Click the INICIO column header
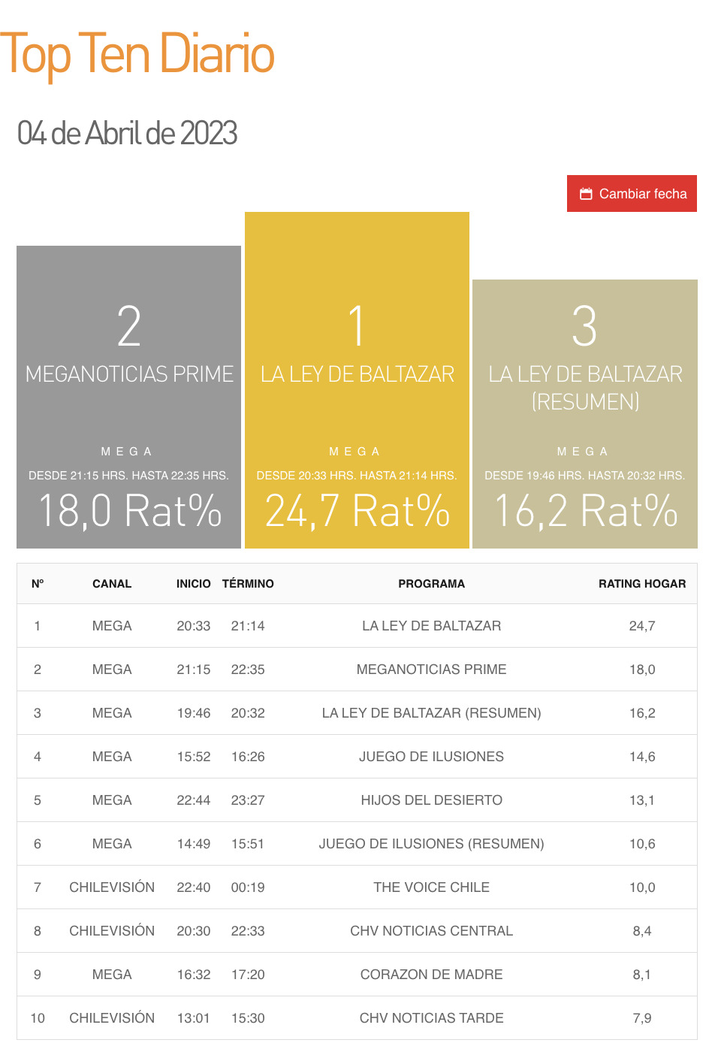The image size is (715, 1052). 194,583
